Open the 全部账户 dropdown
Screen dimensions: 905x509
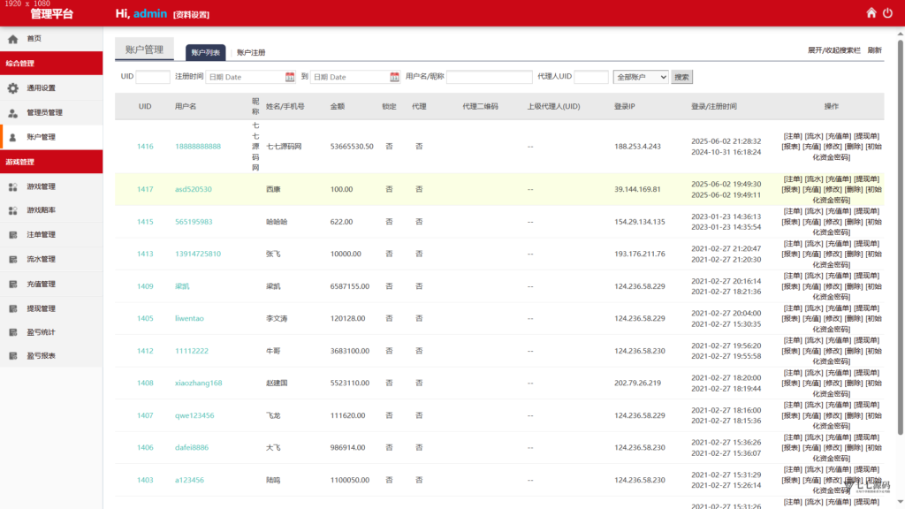640,77
